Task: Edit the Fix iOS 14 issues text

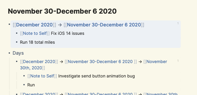Action: point(68,33)
